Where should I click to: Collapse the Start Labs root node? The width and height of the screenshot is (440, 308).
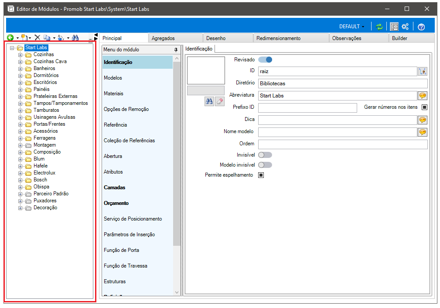[x=12, y=48]
